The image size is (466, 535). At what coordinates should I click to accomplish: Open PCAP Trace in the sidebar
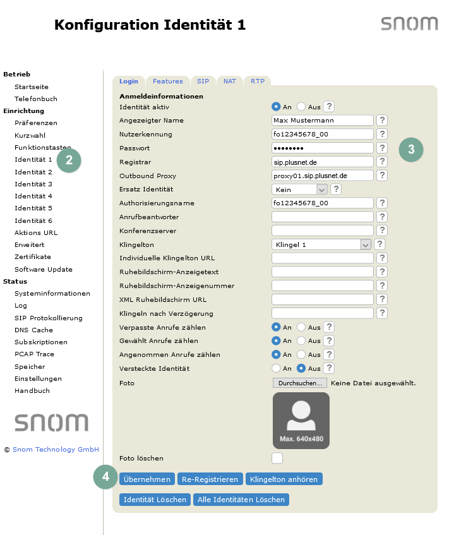34,354
